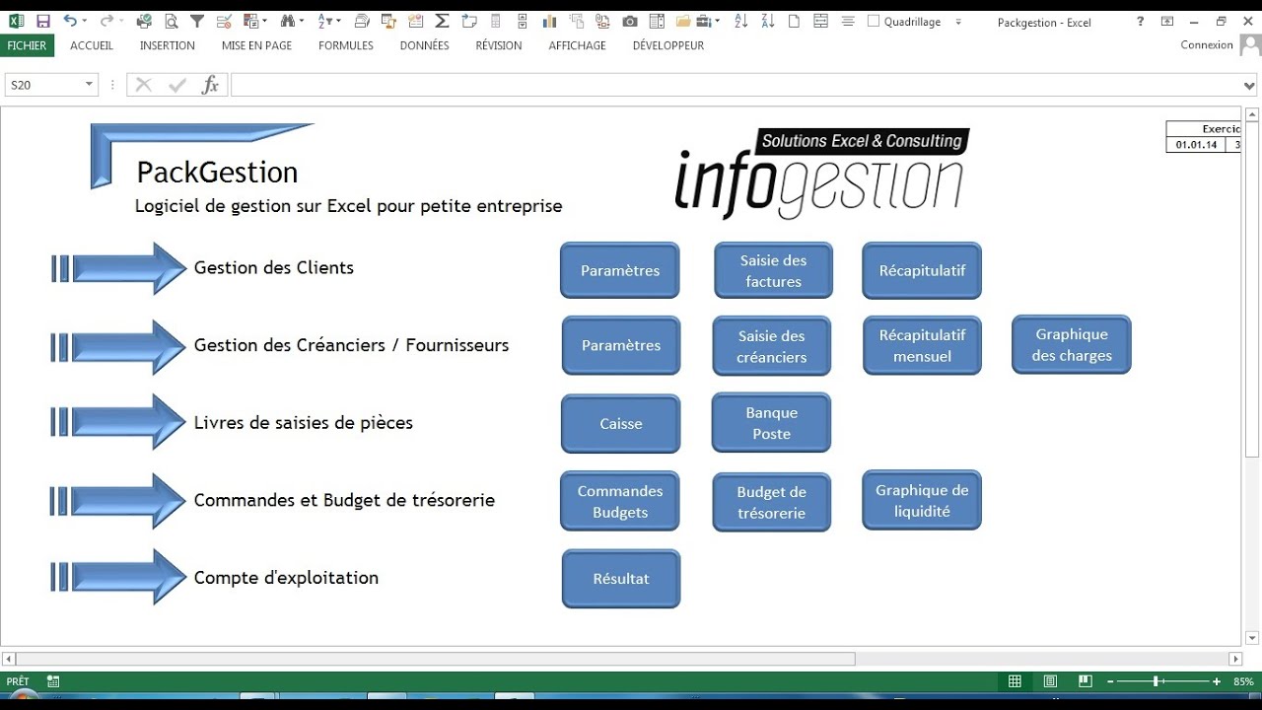Click the new blank page icon
The height and width of the screenshot is (710, 1262).
[x=794, y=22]
